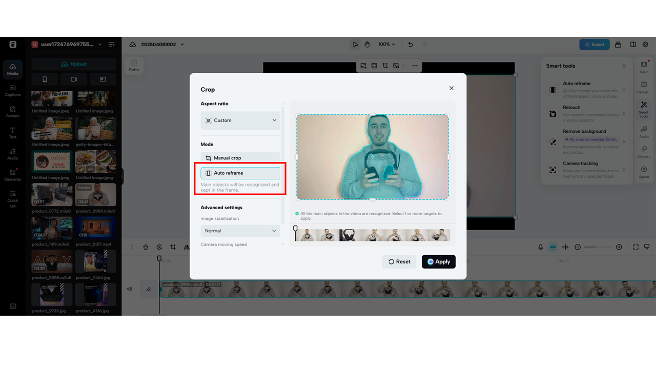This screenshot has height=369, width=656.
Task: Click the crop icon in timeline toolbar
Action: (x=173, y=247)
